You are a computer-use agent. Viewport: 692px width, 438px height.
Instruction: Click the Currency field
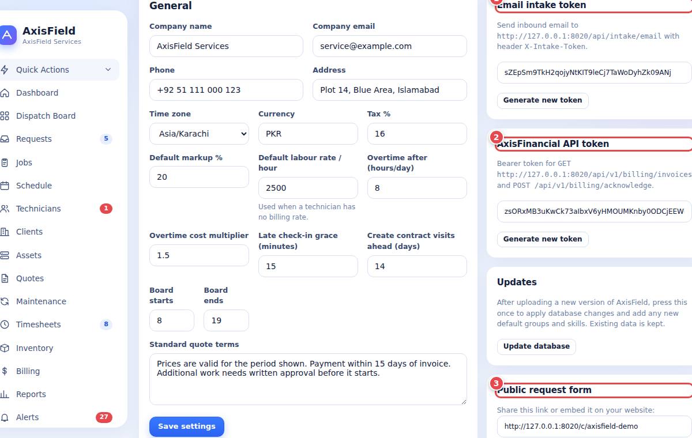tap(308, 134)
